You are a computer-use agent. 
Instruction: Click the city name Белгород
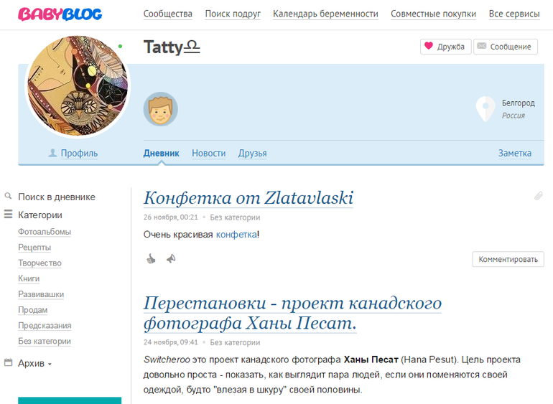click(x=519, y=103)
